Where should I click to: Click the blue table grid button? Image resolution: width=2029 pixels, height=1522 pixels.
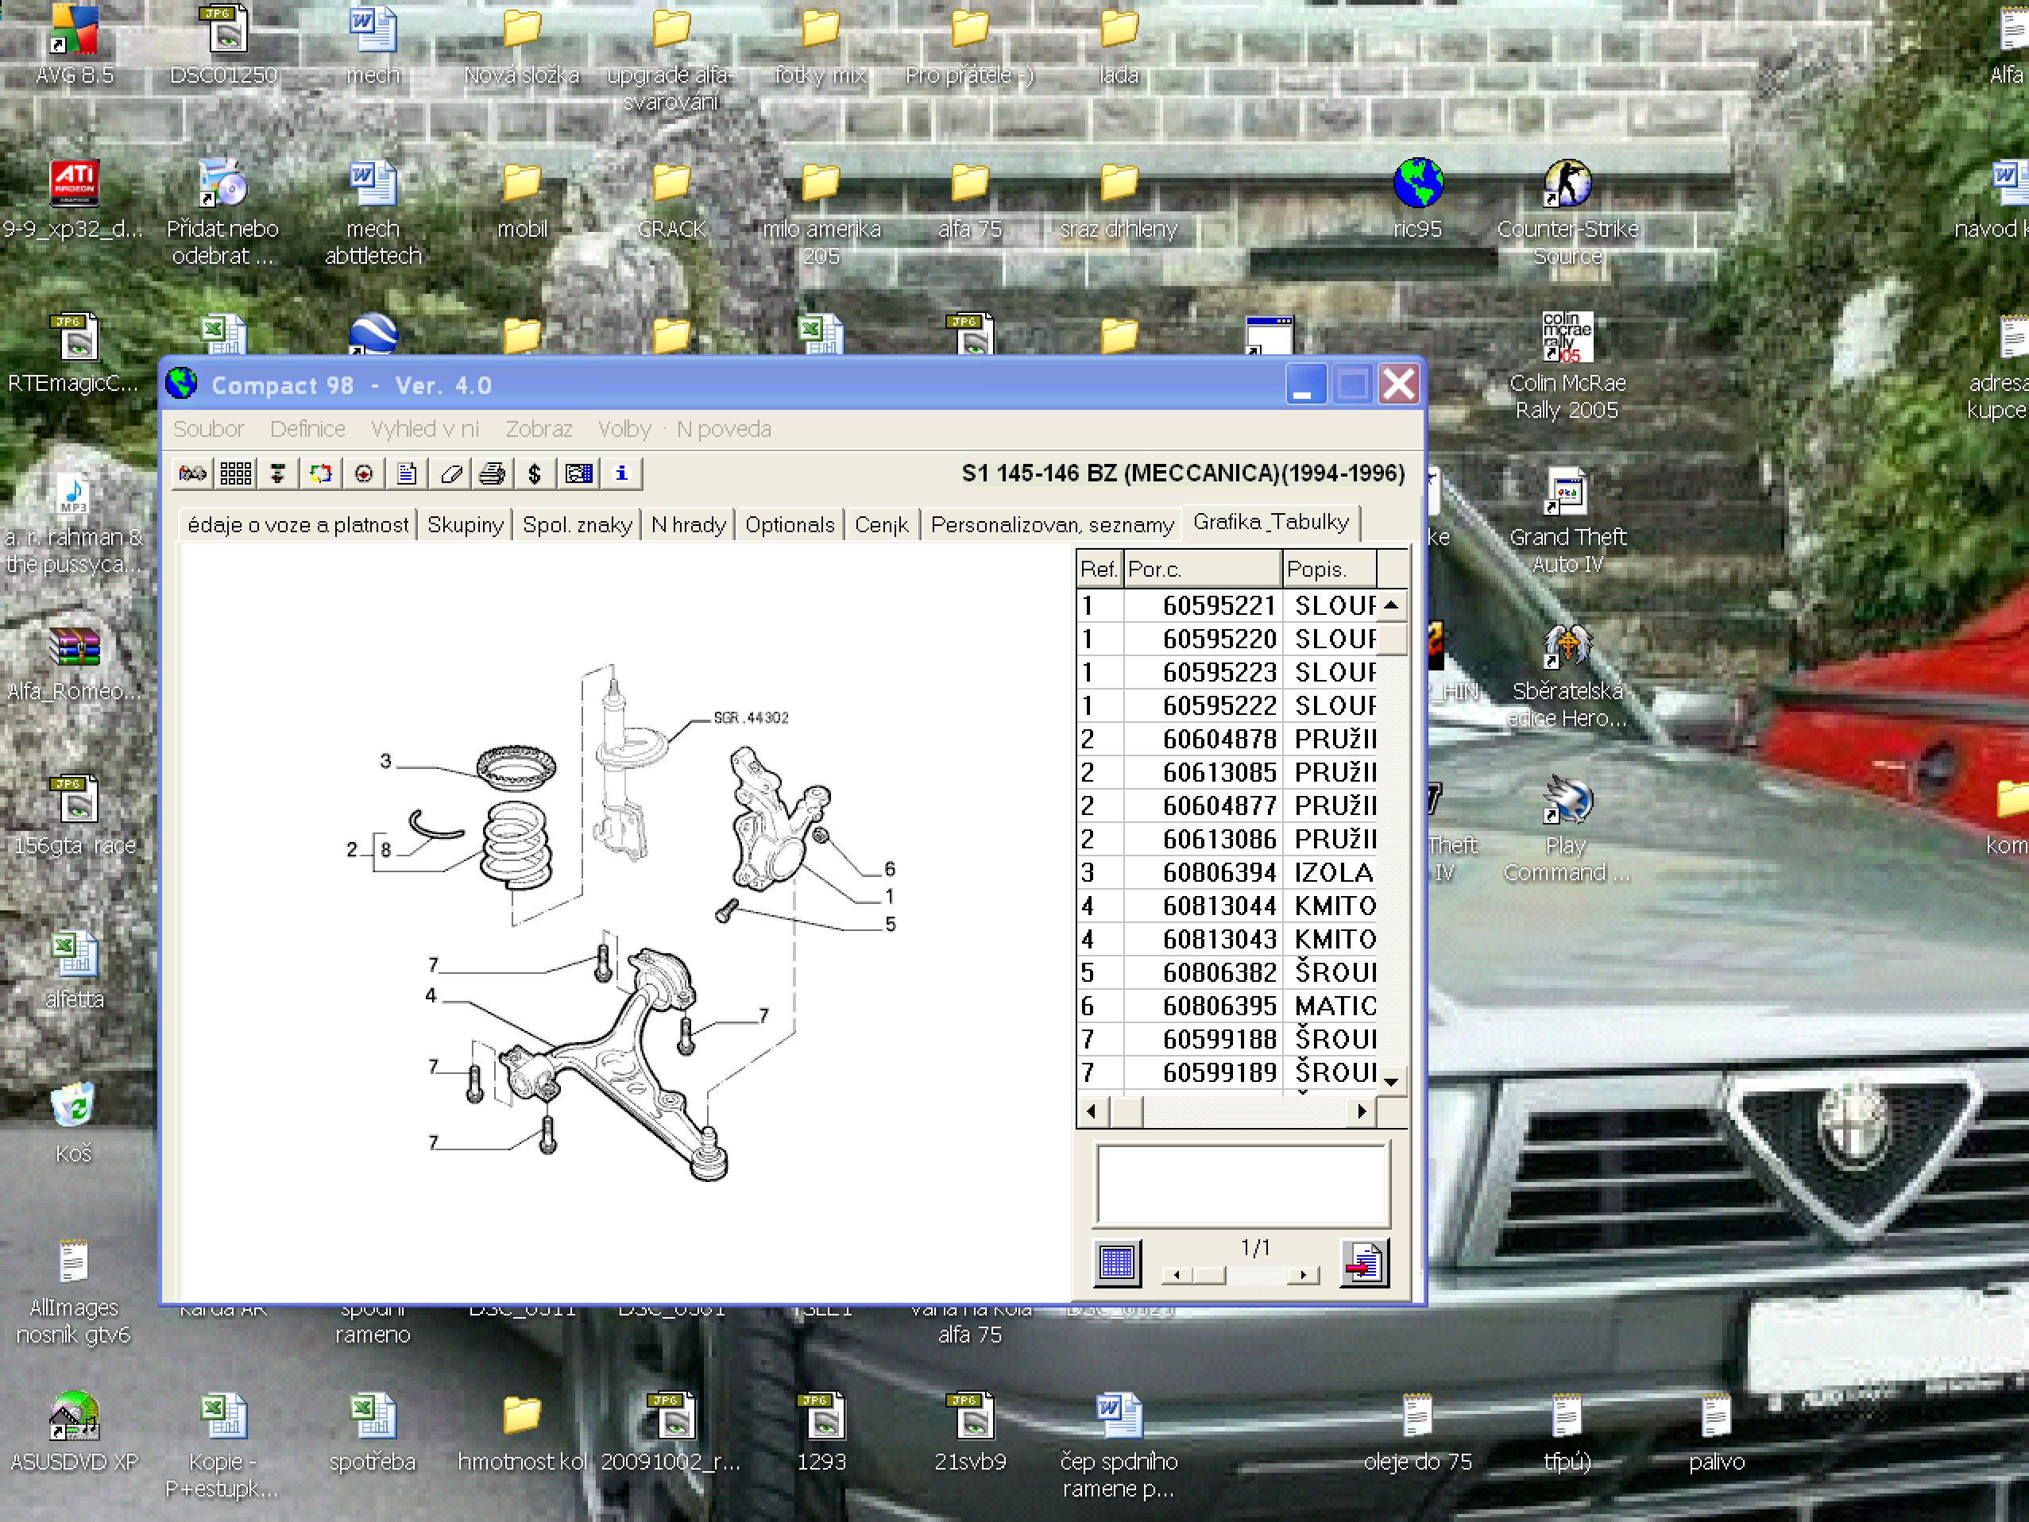tap(1116, 1262)
